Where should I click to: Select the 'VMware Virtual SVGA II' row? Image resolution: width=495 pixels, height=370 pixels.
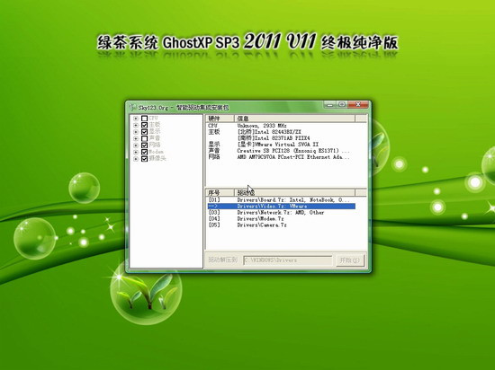point(282,145)
